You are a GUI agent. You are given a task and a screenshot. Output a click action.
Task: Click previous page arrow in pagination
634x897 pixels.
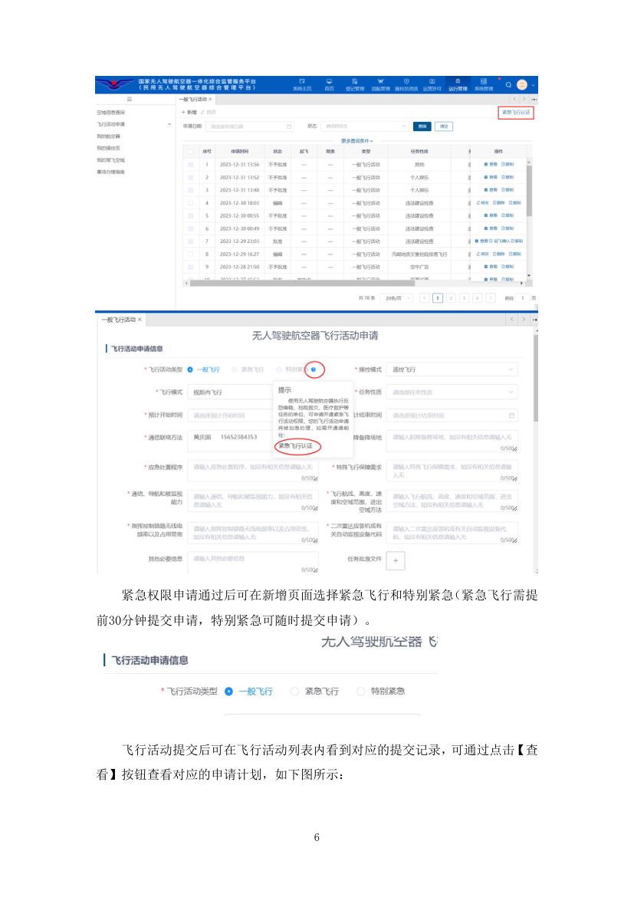[x=424, y=298]
